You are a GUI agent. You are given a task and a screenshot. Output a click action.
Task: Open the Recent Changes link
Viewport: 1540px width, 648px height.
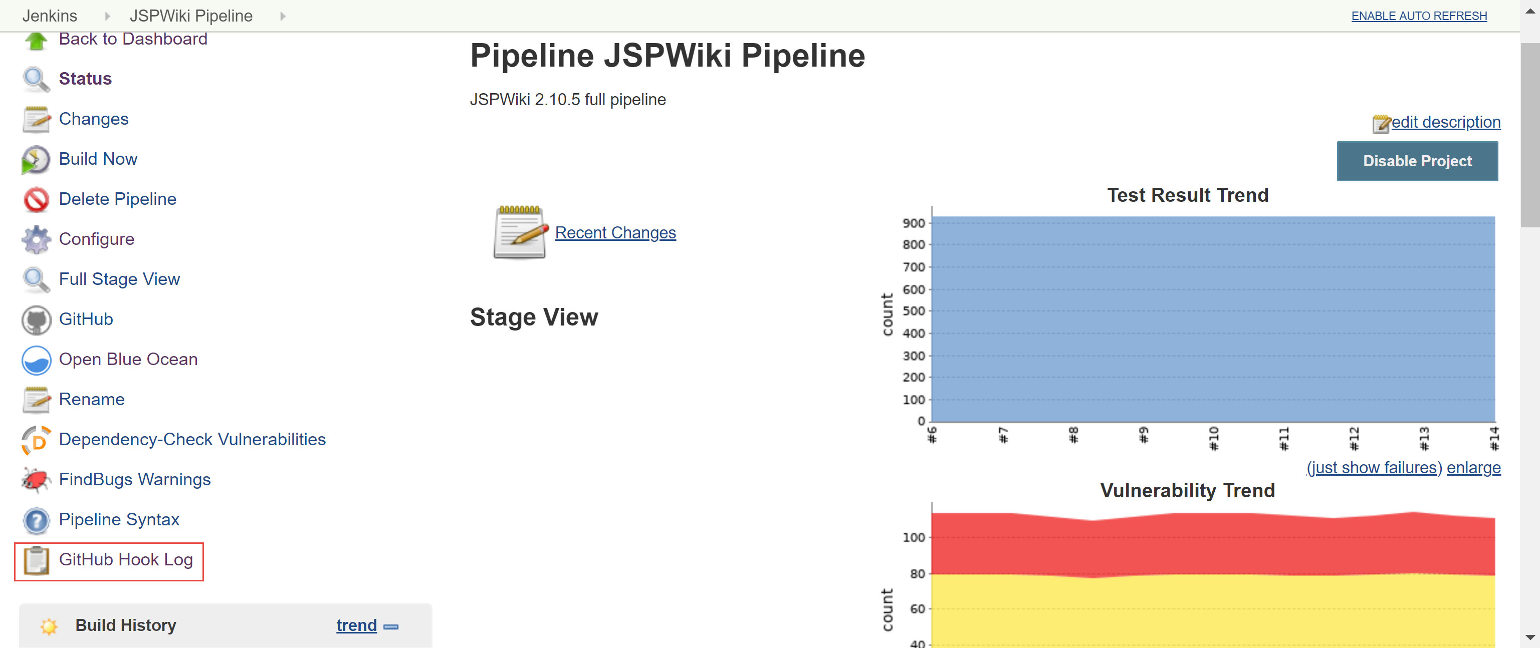point(615,232)
